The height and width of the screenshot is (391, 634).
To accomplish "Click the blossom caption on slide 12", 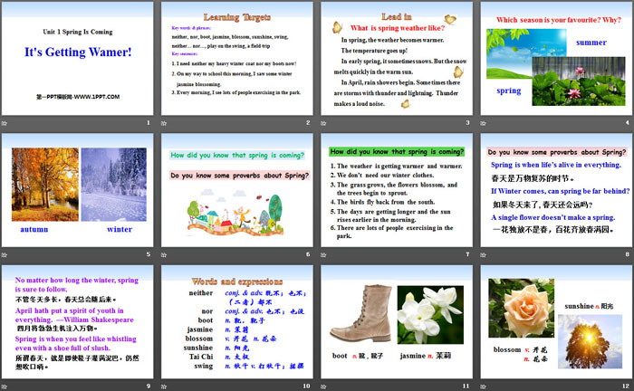I will tap(521, 354).
